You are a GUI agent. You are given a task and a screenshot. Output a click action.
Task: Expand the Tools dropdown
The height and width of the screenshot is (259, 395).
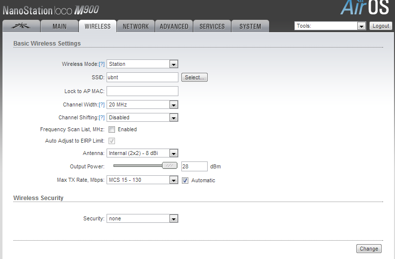[330, 26]
